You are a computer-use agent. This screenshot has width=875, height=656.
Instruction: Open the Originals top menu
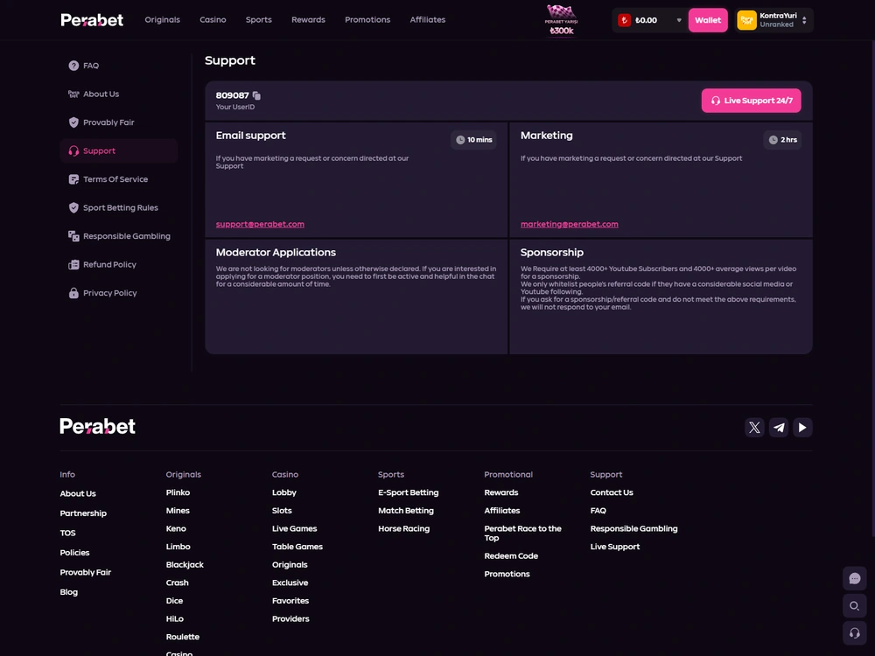(x=163, y=19)
